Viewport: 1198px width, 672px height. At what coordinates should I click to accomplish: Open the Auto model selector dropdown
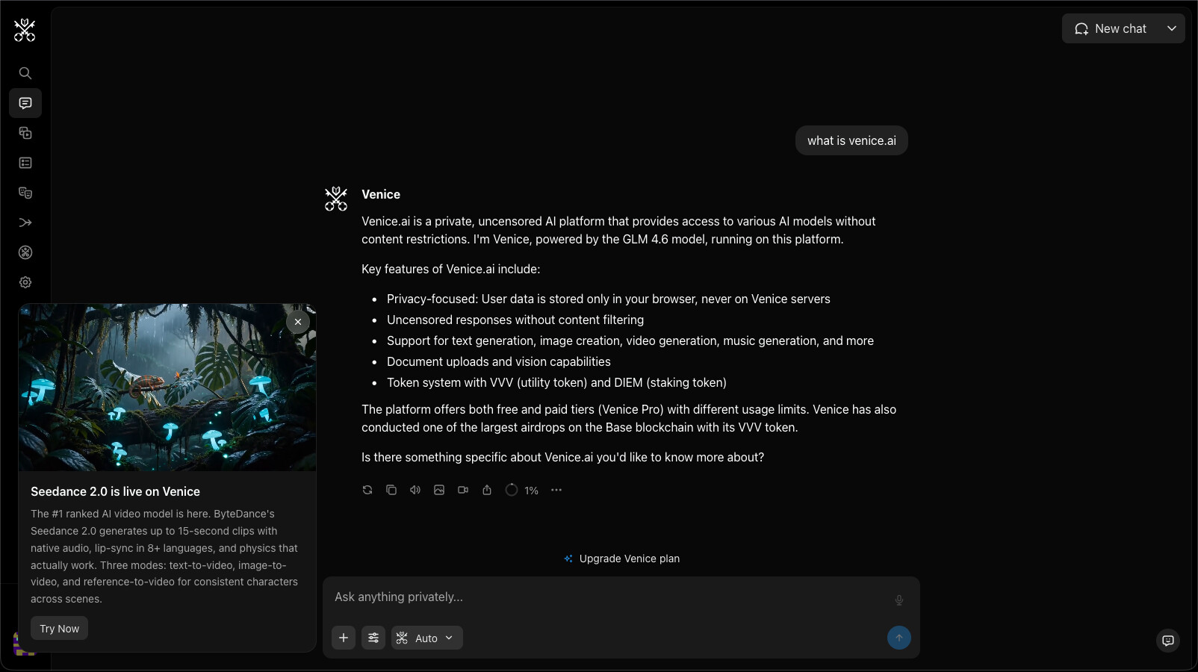427,638
